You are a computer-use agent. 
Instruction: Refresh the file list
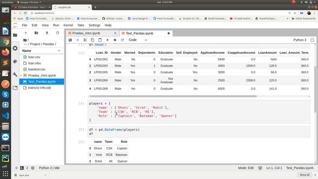(58, 33)
